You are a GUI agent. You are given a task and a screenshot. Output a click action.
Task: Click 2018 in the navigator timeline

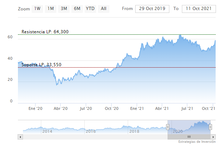[134, 131]
